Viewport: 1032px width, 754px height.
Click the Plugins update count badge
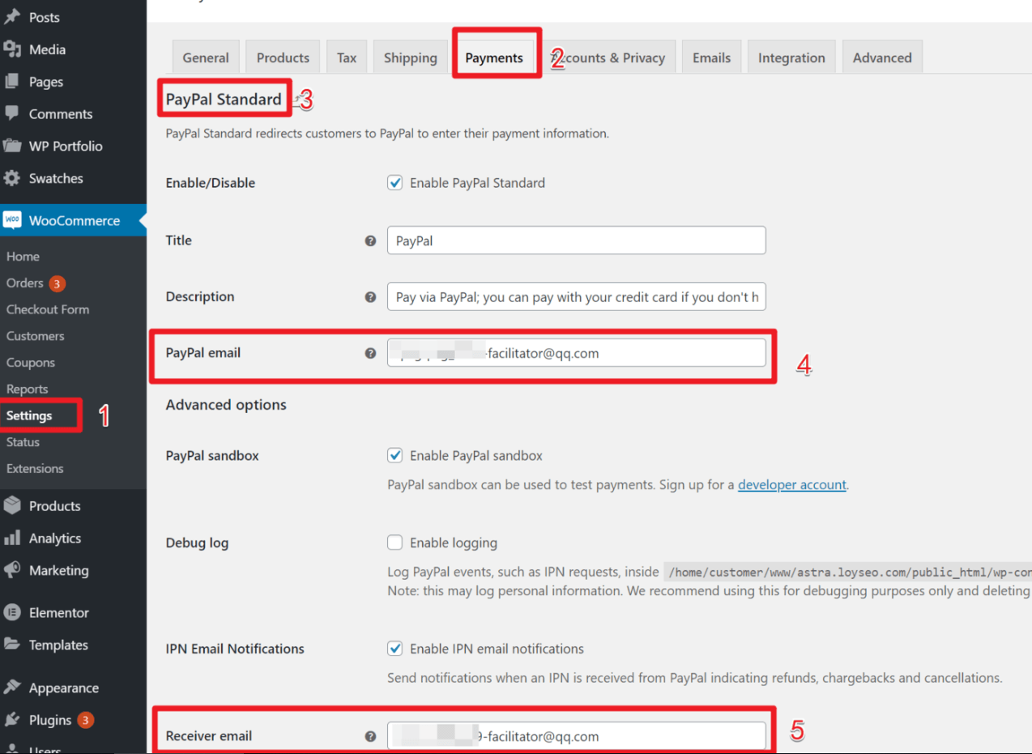coord(86,720)
